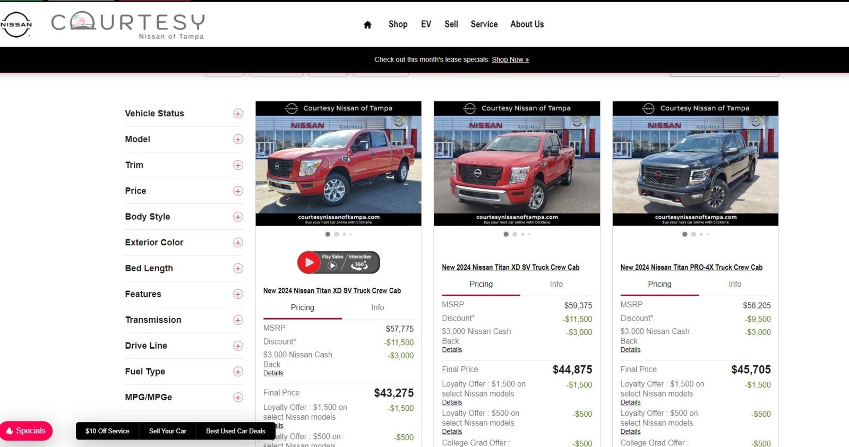
Task: Select Pricing tab on PRO-4X card
Action: tap(659, 284)
